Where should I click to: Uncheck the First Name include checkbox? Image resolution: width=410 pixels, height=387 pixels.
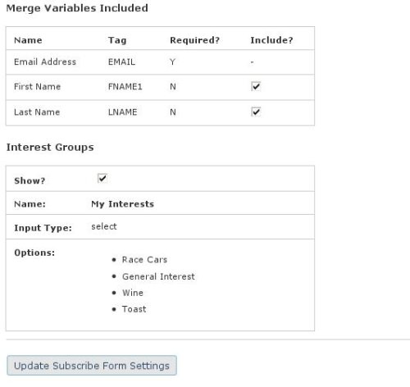pyautogui.click(x=256, y=86)
